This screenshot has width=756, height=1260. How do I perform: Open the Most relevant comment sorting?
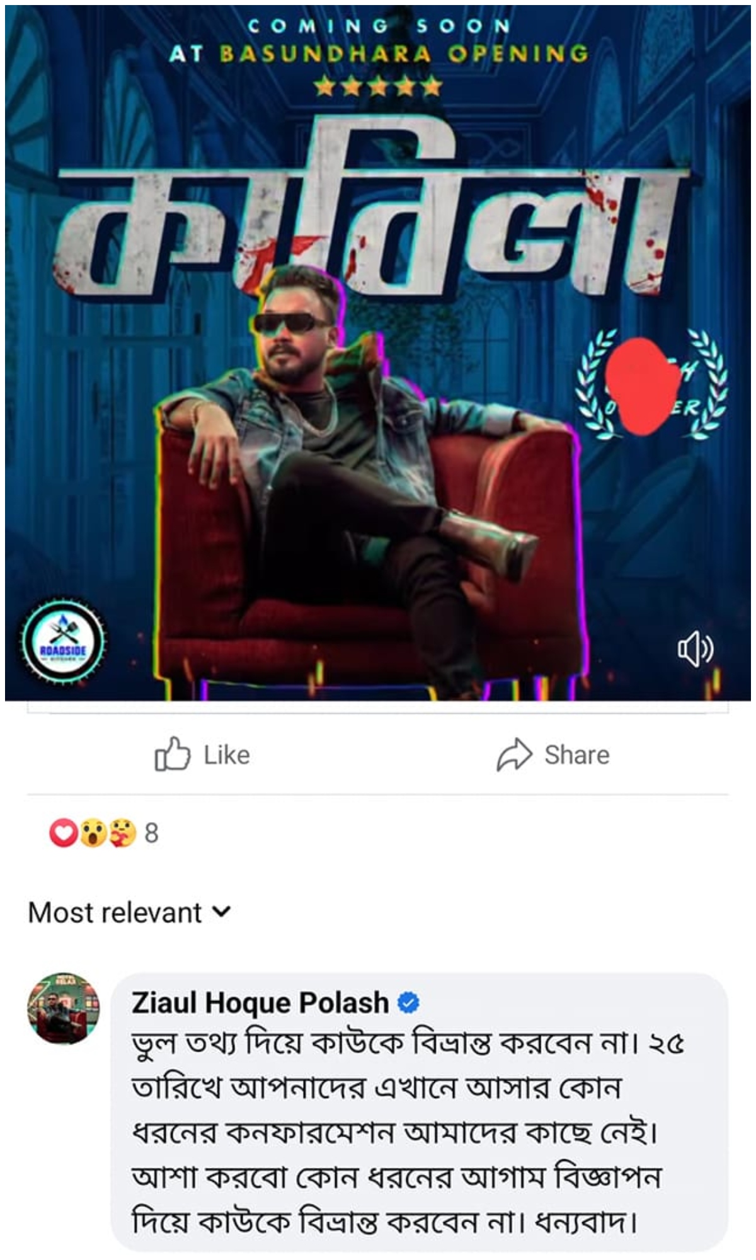click(x=130, y=912)
